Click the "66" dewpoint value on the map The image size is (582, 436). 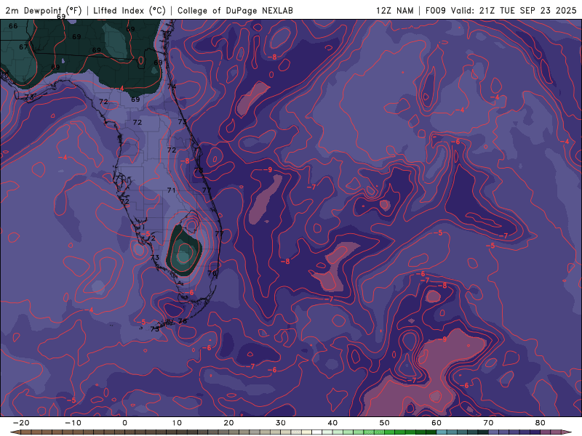pos(13,26)
